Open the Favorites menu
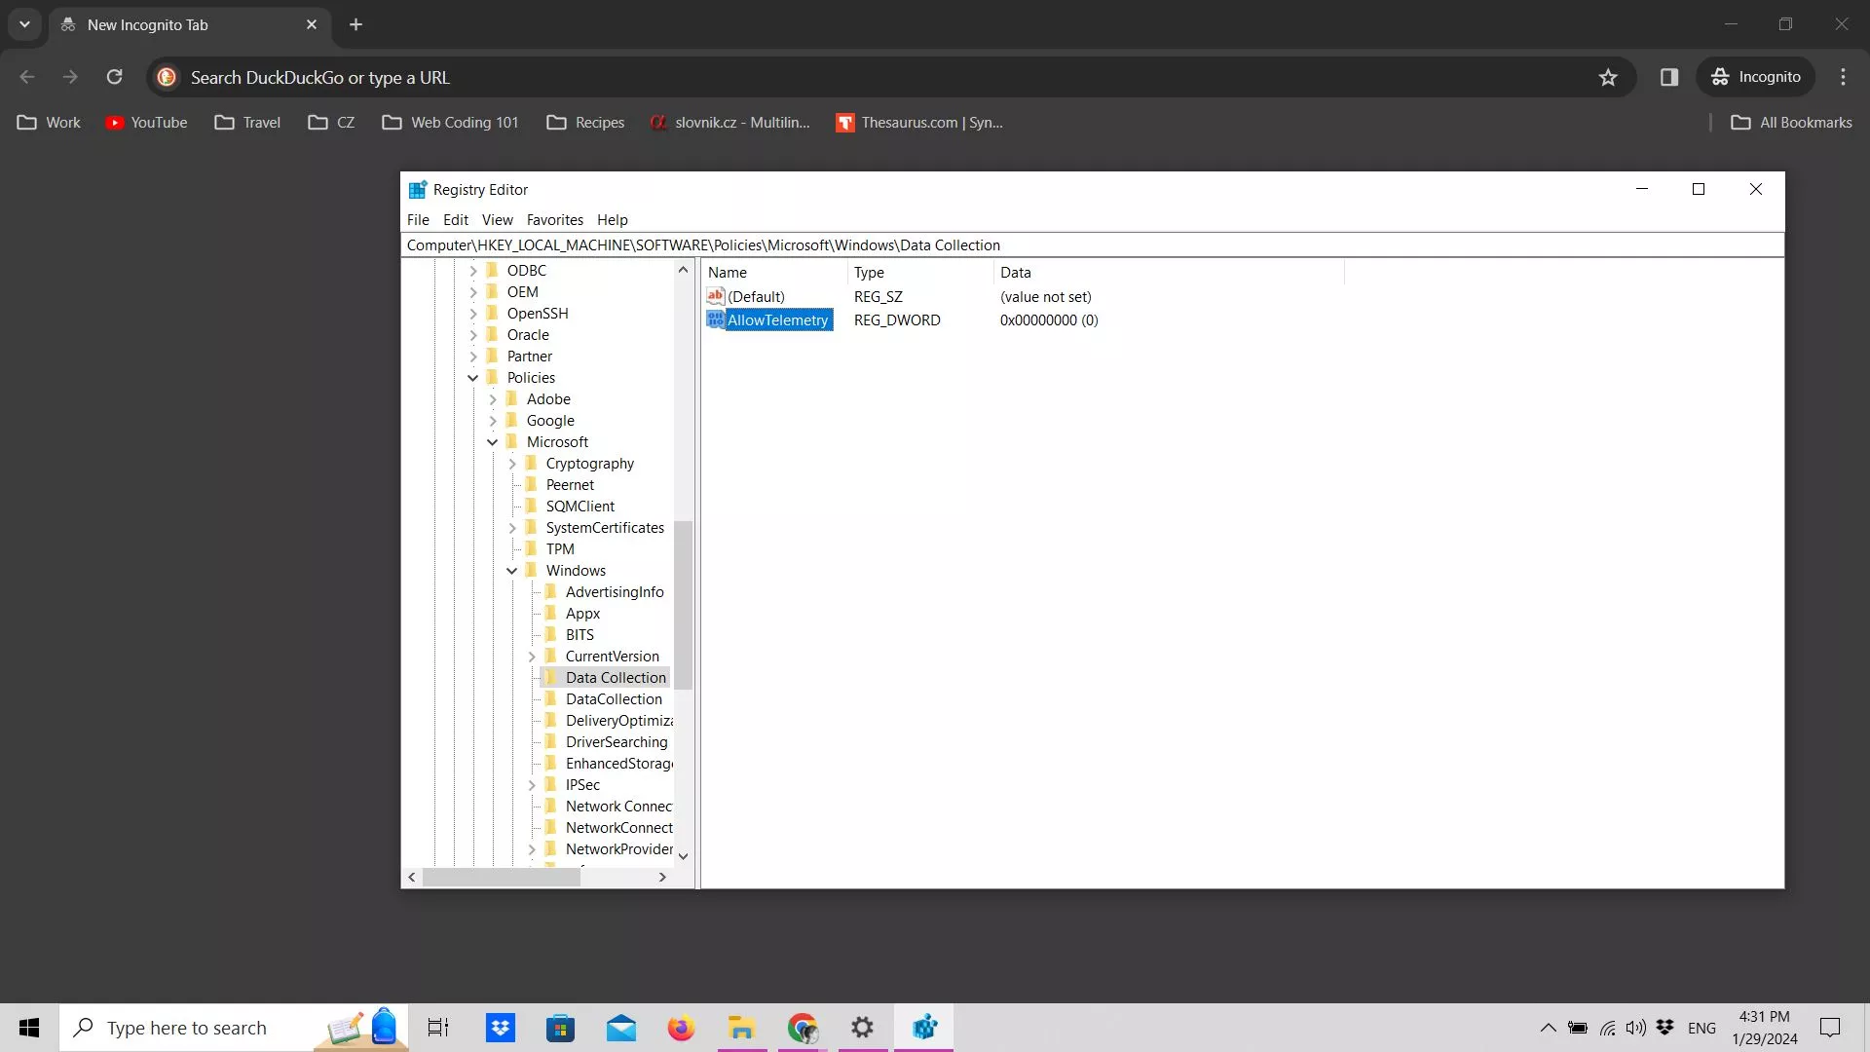1870x1052 pixels. 554,220
